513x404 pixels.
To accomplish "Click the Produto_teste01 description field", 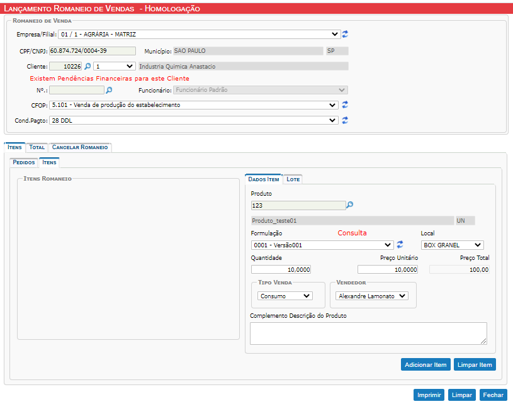I will coord(352,220).
